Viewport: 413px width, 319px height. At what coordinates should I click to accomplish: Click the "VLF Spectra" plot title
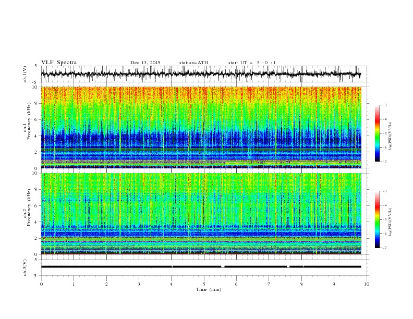pyautogui.click(x=59, y=63)
